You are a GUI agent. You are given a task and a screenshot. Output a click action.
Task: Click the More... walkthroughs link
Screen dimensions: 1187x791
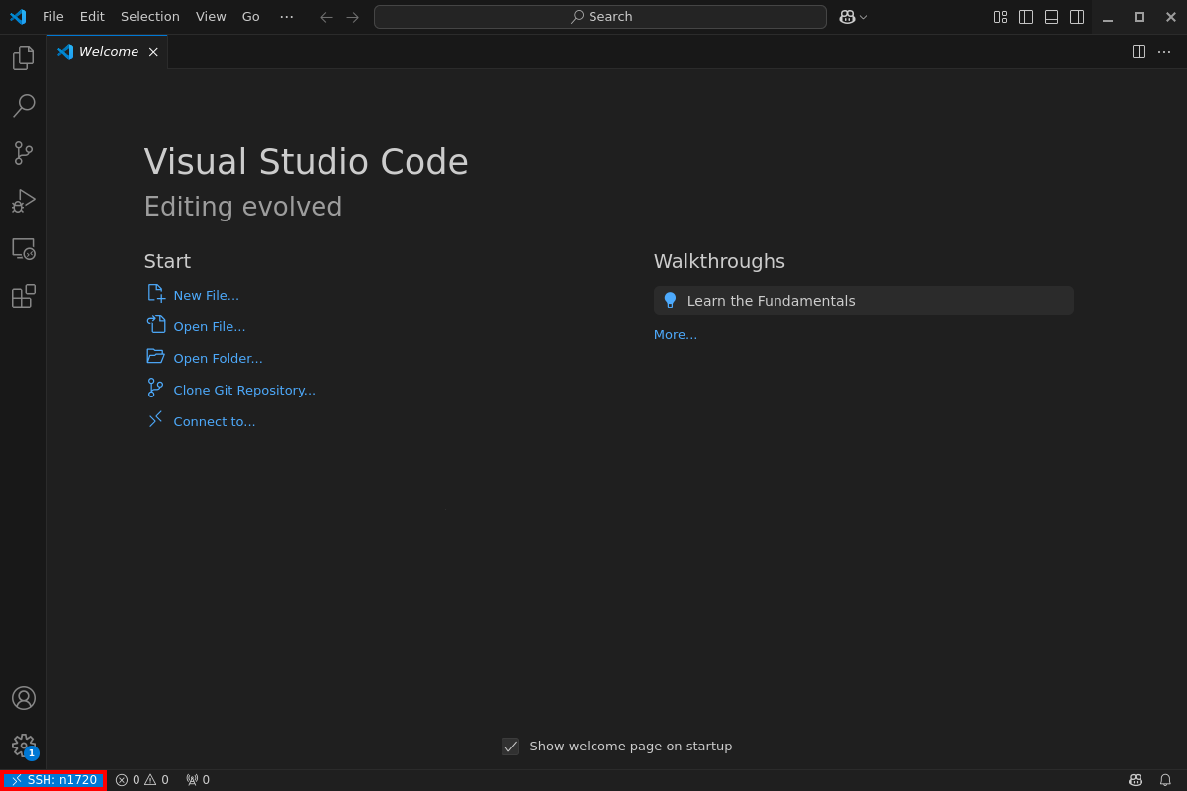click(676, 334)
